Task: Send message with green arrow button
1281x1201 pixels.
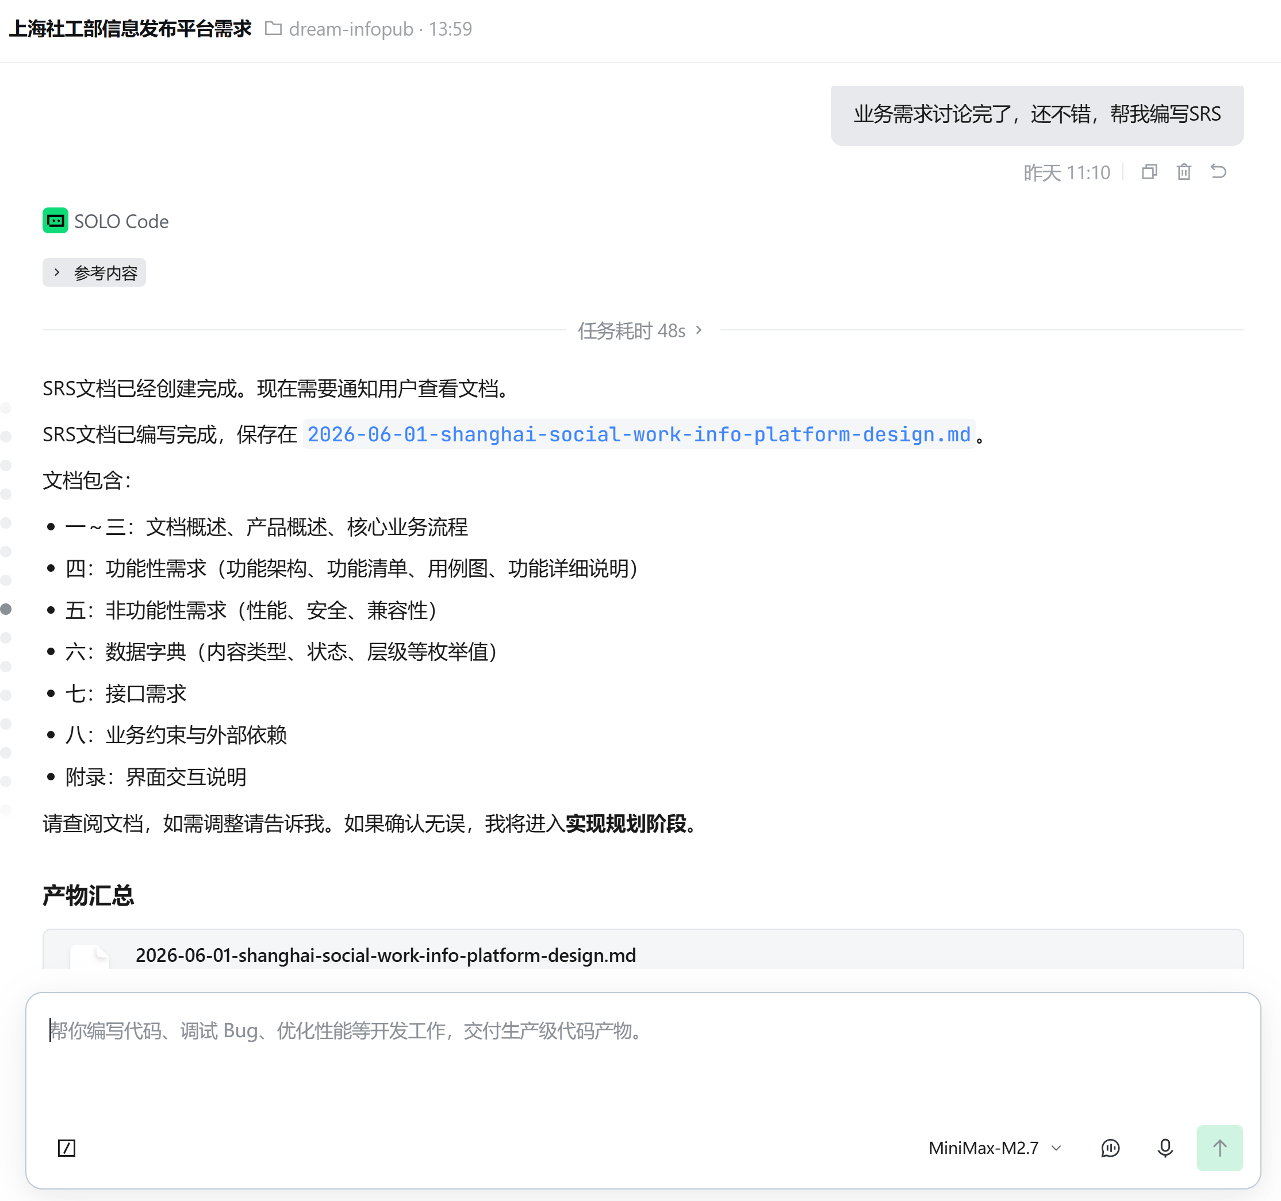Action: [1219, 1148]
